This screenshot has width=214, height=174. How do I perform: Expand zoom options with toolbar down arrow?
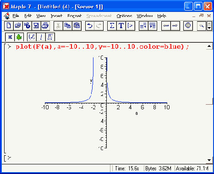click(209, 28)
